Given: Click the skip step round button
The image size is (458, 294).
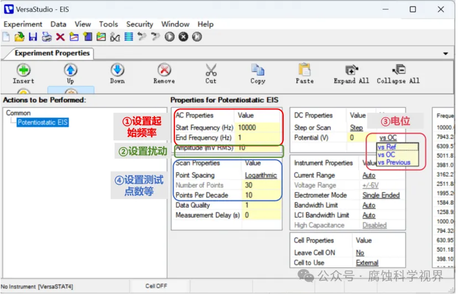Looking at the screenshot, I should click(197, 37).
